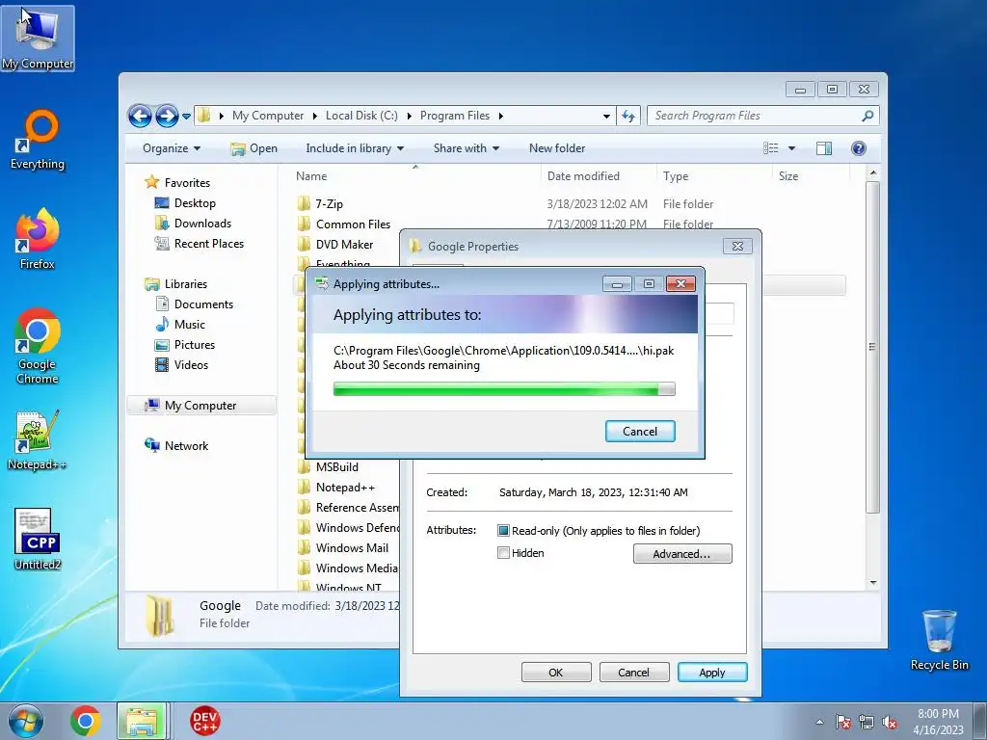
Task: Select the Windows Mail folder
Action: pyautogui.click(x=342, y=547)
